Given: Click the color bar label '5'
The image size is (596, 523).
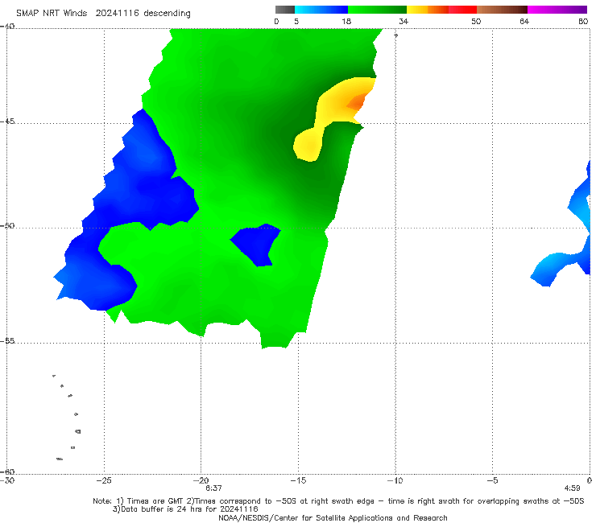Looking at the screenshot, I should pos(296,21).
